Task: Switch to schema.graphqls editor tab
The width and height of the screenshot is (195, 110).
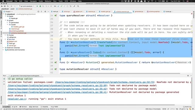Action: [x=154, y=12]
